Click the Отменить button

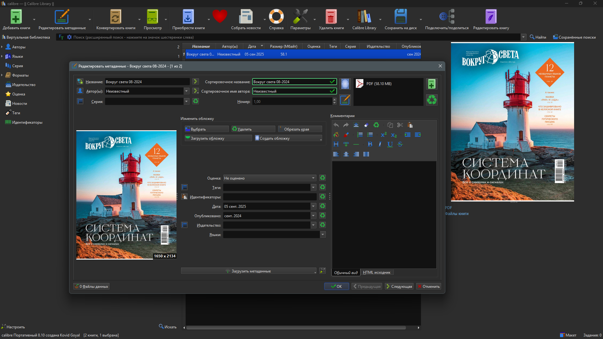click(x=428, y=286)
